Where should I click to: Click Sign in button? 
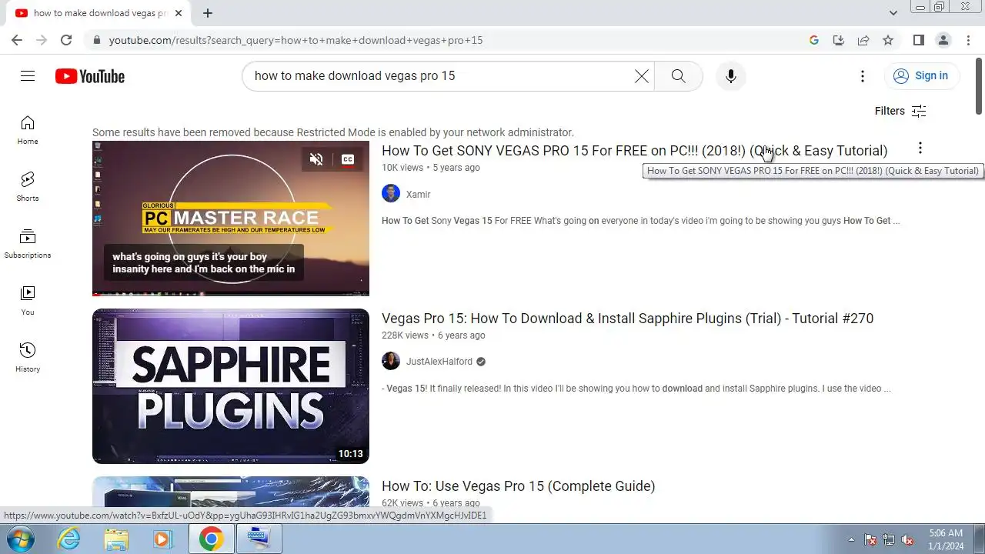(921, 75)
